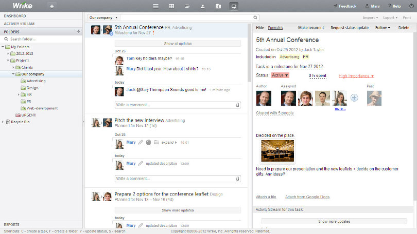Viewport: 417px width, 234px height.
Task: Open the High Importance dropdown
Action: (x=356, y=76)
